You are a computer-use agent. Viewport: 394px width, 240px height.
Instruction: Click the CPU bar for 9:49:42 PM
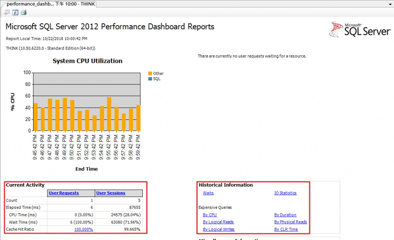[65, 114]
